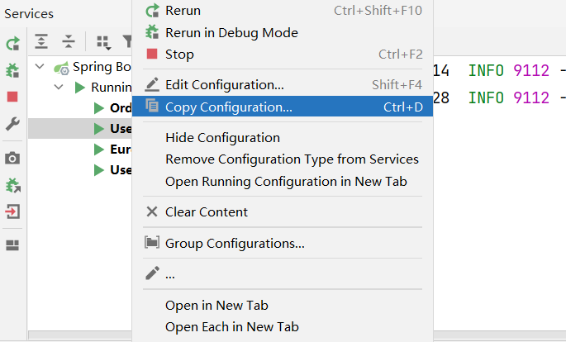Select Copy Configuration... from the context menu
The height and width of the screenshot is (342, 566).
[x=228, y=107]
